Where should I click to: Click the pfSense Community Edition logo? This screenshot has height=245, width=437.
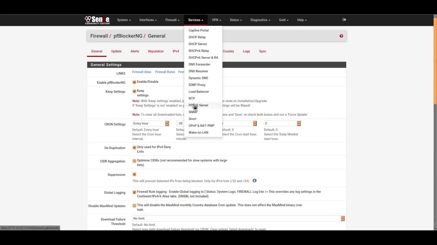pyautogui.click(x=97, y=20)
